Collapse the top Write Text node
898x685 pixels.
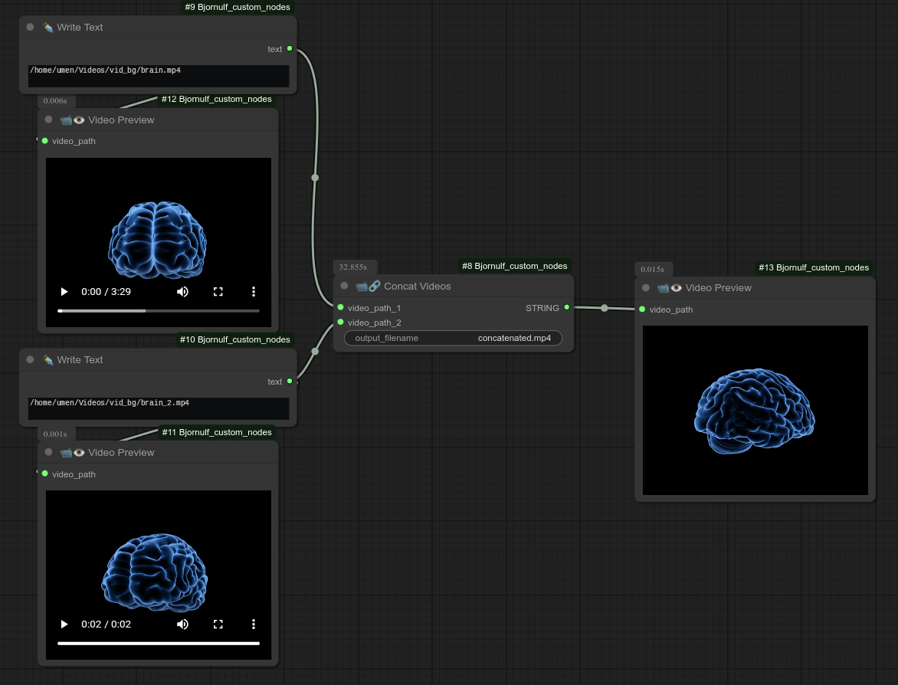[x=31, y=27]
